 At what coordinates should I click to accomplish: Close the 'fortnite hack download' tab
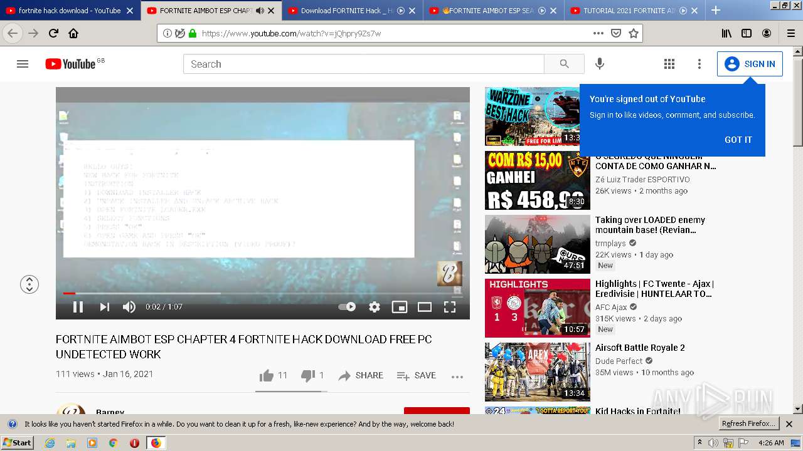[x=130, y=11]
